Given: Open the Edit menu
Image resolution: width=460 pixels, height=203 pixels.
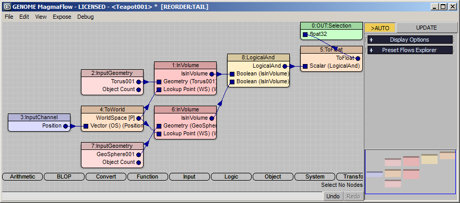Looking at the screenshot, I should (25, 17).
